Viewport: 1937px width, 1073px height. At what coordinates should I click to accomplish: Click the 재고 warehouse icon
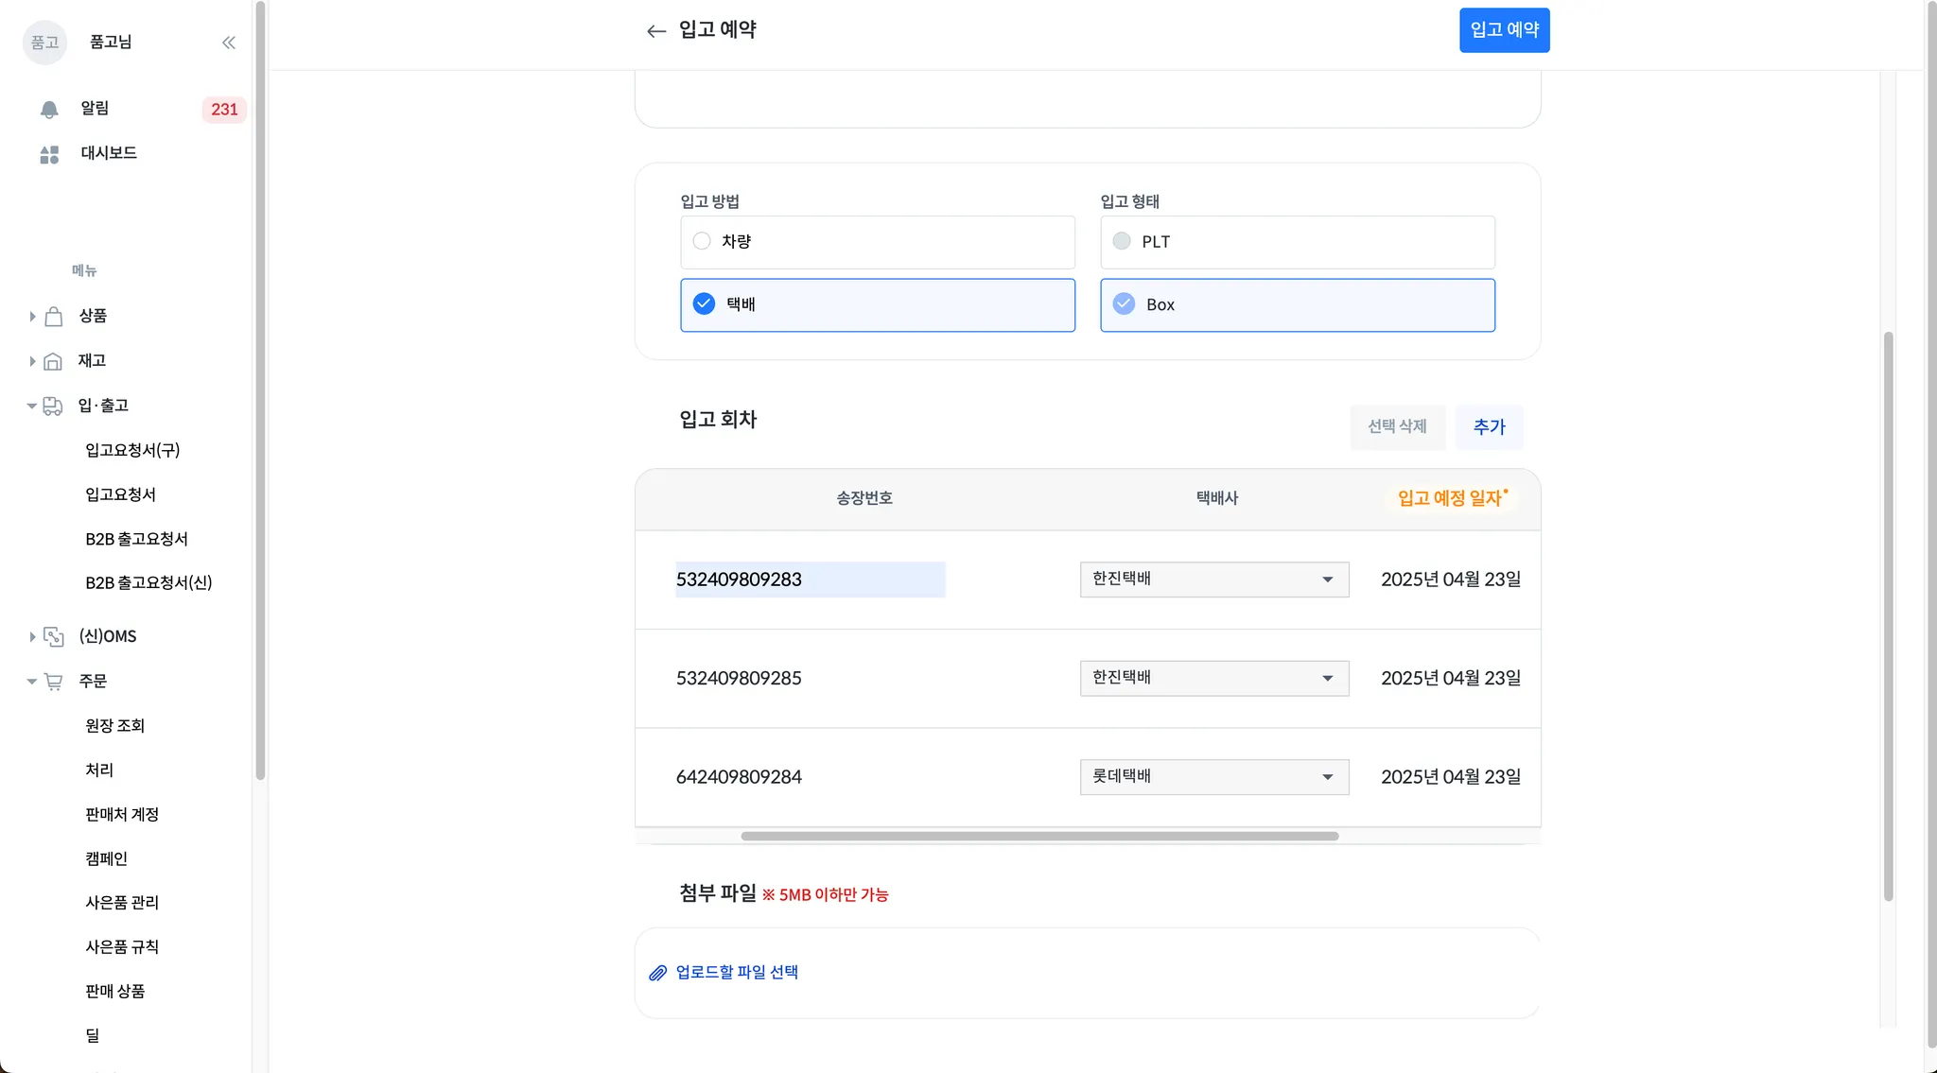click(54, 361)
